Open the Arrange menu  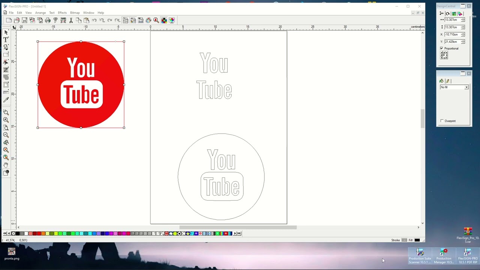tap(40, 13)
